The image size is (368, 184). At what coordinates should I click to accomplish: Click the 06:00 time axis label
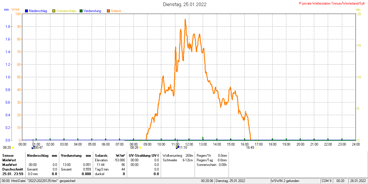pyautogui.click(x=106, y=144)
